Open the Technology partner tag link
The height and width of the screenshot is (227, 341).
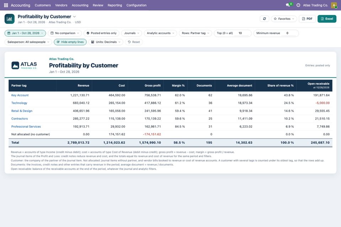point(19,103)
